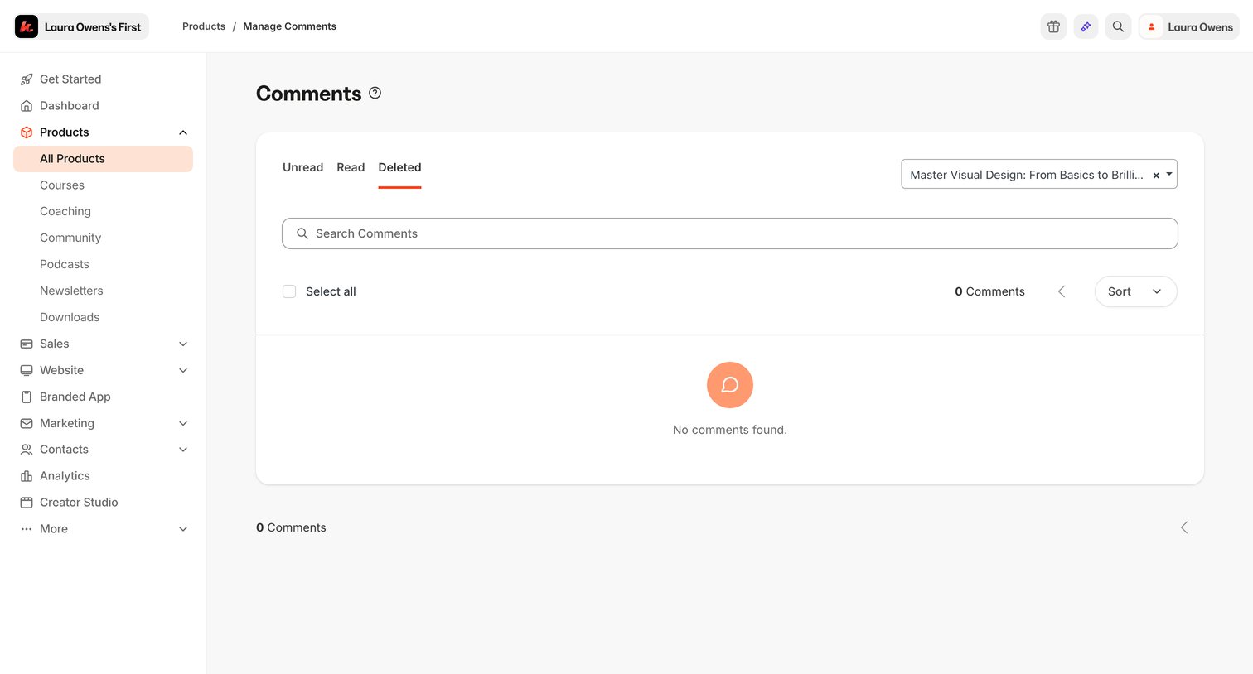Click the Get Started rocket icon
Screen dimensions: 1253x674
[x=27, y=79]
